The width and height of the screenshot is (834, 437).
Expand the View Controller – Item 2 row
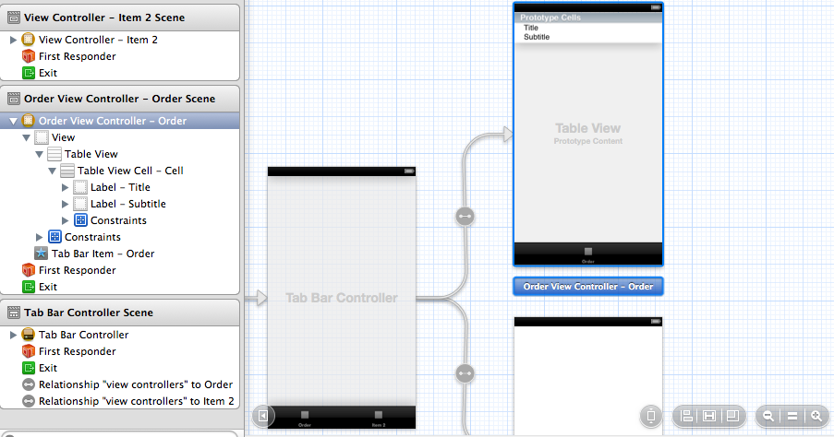(13, 40)
